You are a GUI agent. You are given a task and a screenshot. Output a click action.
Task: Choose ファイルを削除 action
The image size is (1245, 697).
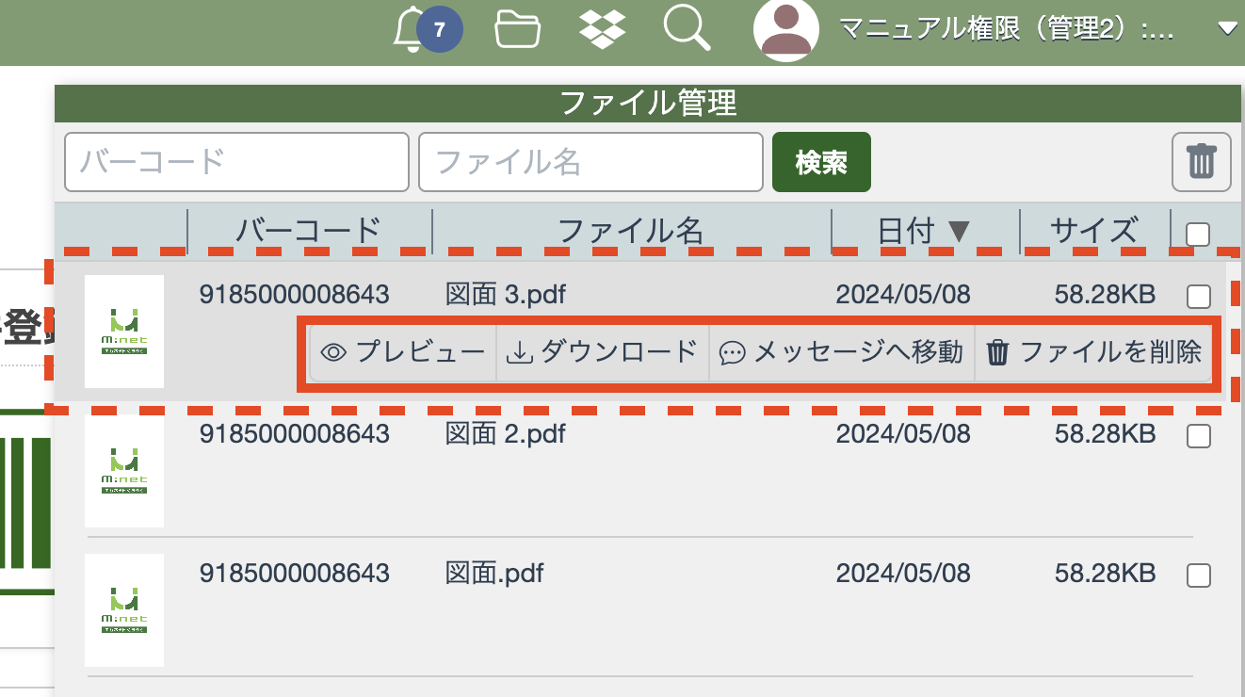(x=1093, y=353)
